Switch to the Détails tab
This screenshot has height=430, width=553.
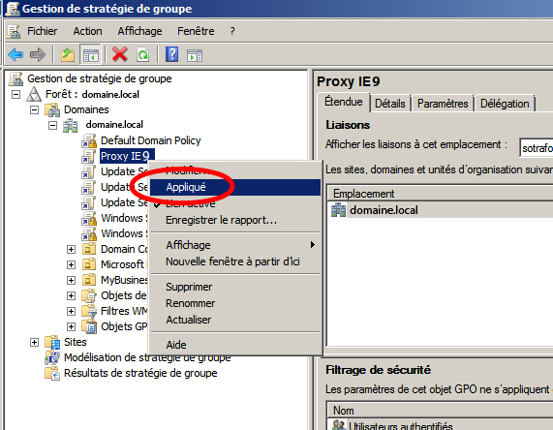click(x=390, y=104)
